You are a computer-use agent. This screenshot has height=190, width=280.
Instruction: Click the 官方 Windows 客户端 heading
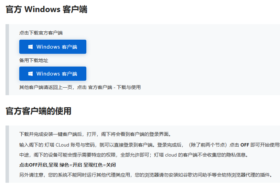pos(46,10)
